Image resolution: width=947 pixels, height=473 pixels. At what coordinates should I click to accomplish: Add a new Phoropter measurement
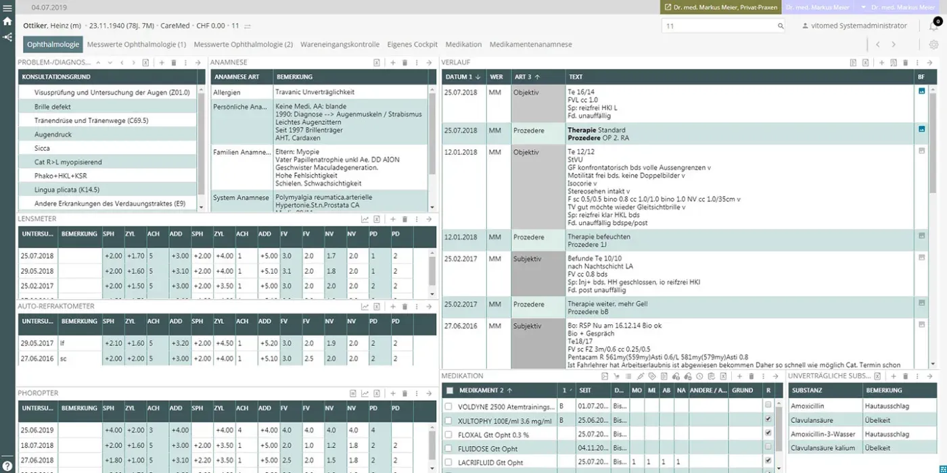coord(392,393)
